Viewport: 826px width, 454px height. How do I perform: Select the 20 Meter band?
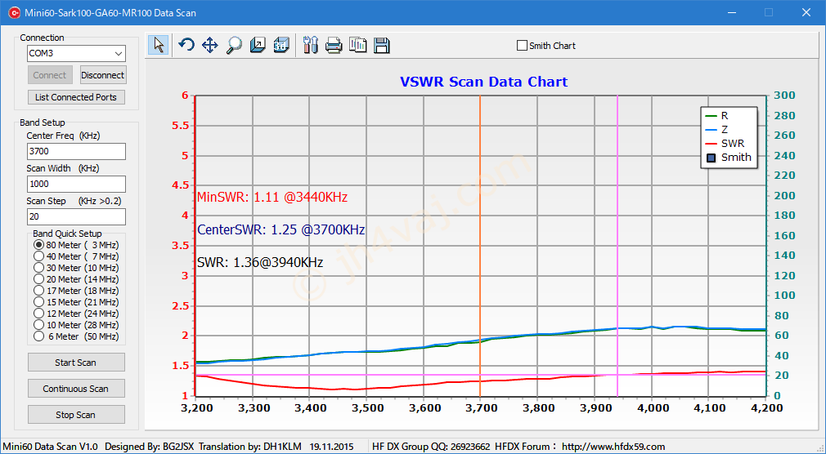coord(38,279)
